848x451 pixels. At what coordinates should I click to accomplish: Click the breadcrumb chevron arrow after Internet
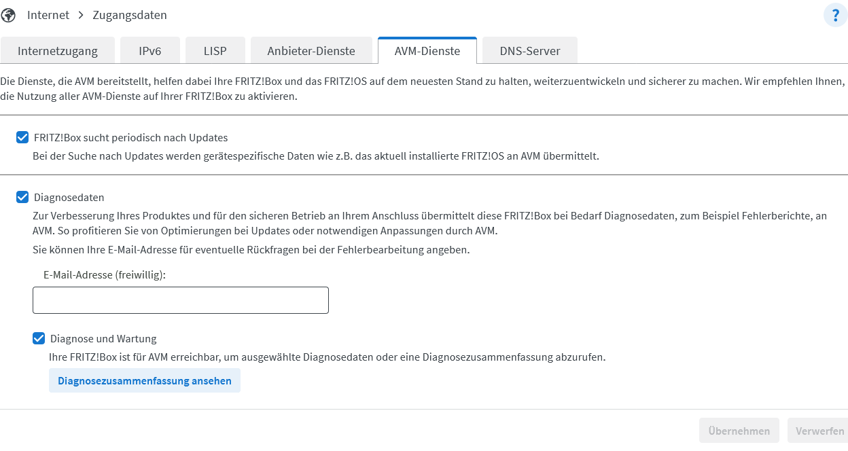(79, 15)
